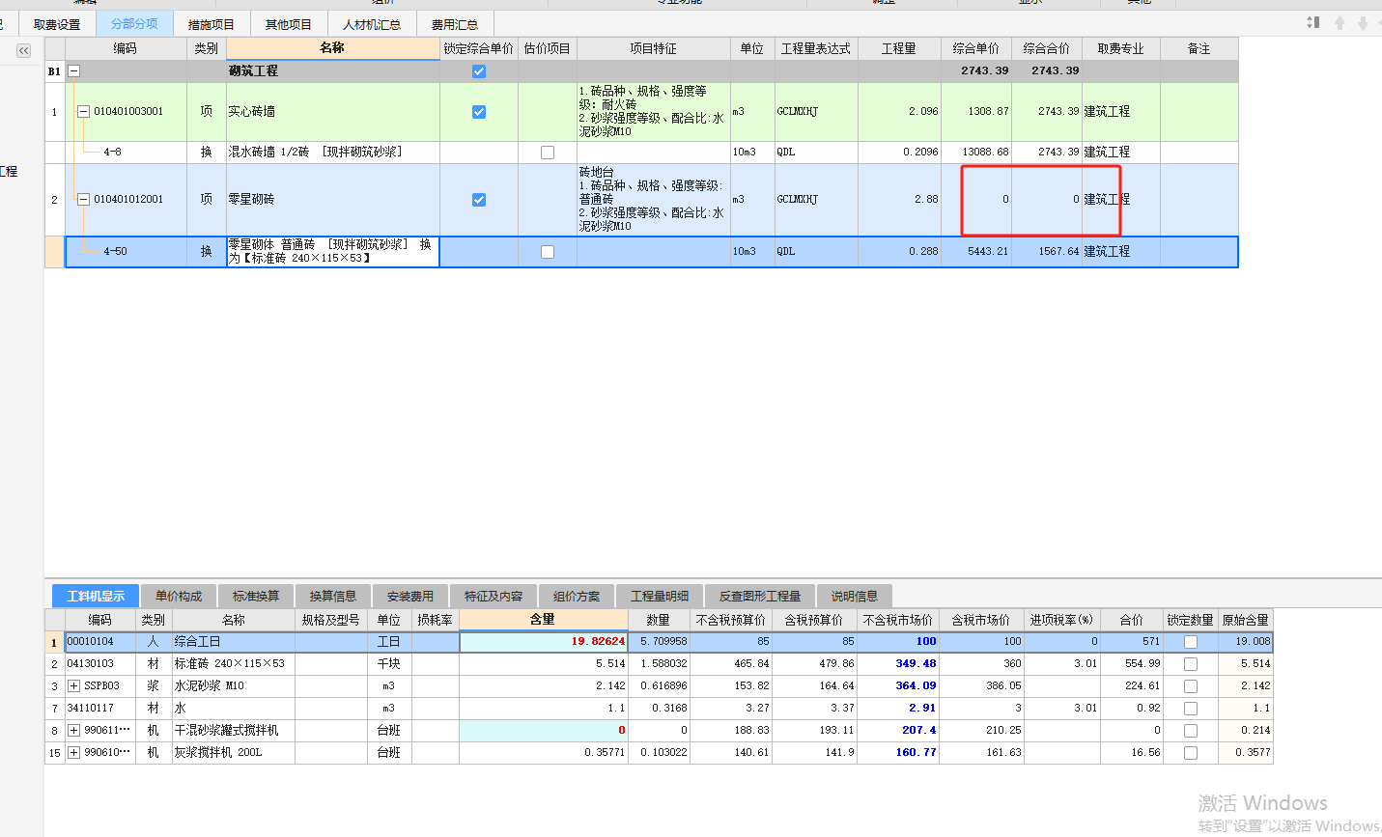Click market price 364.09 for 水泥砂浆
This screenshot has height=837, width=1382.
point(898,686)
